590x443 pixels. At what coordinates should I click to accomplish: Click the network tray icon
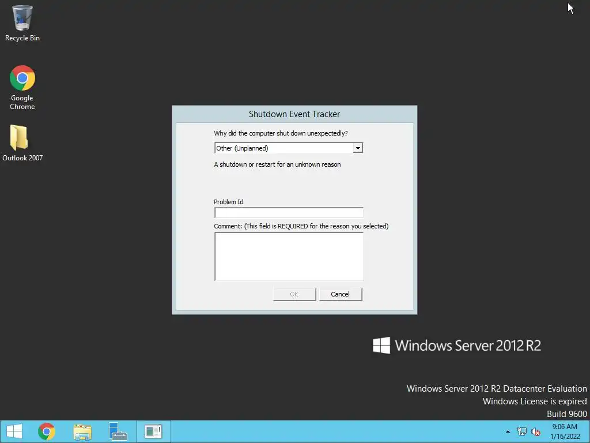coord(522,431)
